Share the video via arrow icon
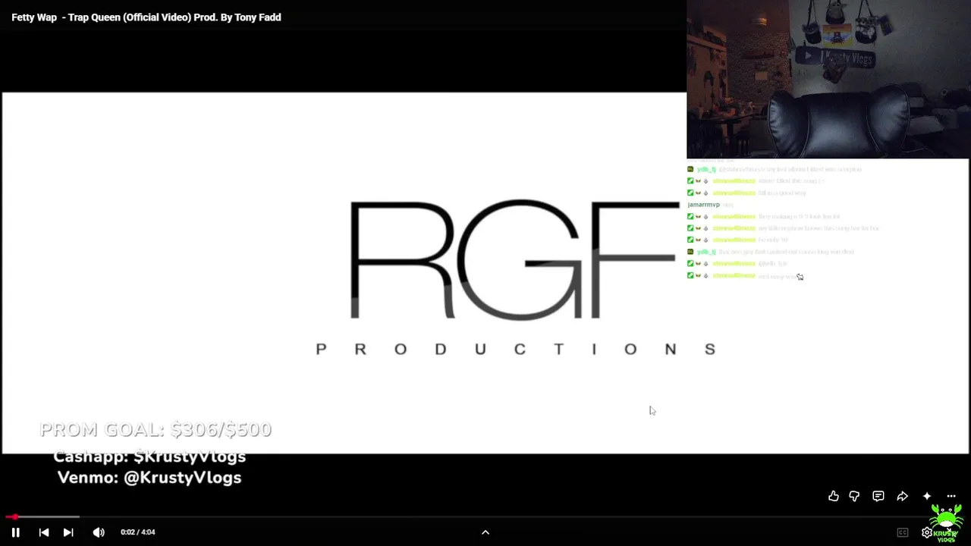This screenshot has width=971, height=546. [x=903, y=496]
